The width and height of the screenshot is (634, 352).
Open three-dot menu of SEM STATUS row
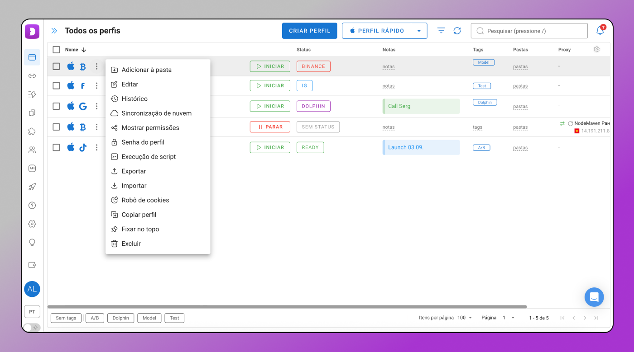[96, 127]
